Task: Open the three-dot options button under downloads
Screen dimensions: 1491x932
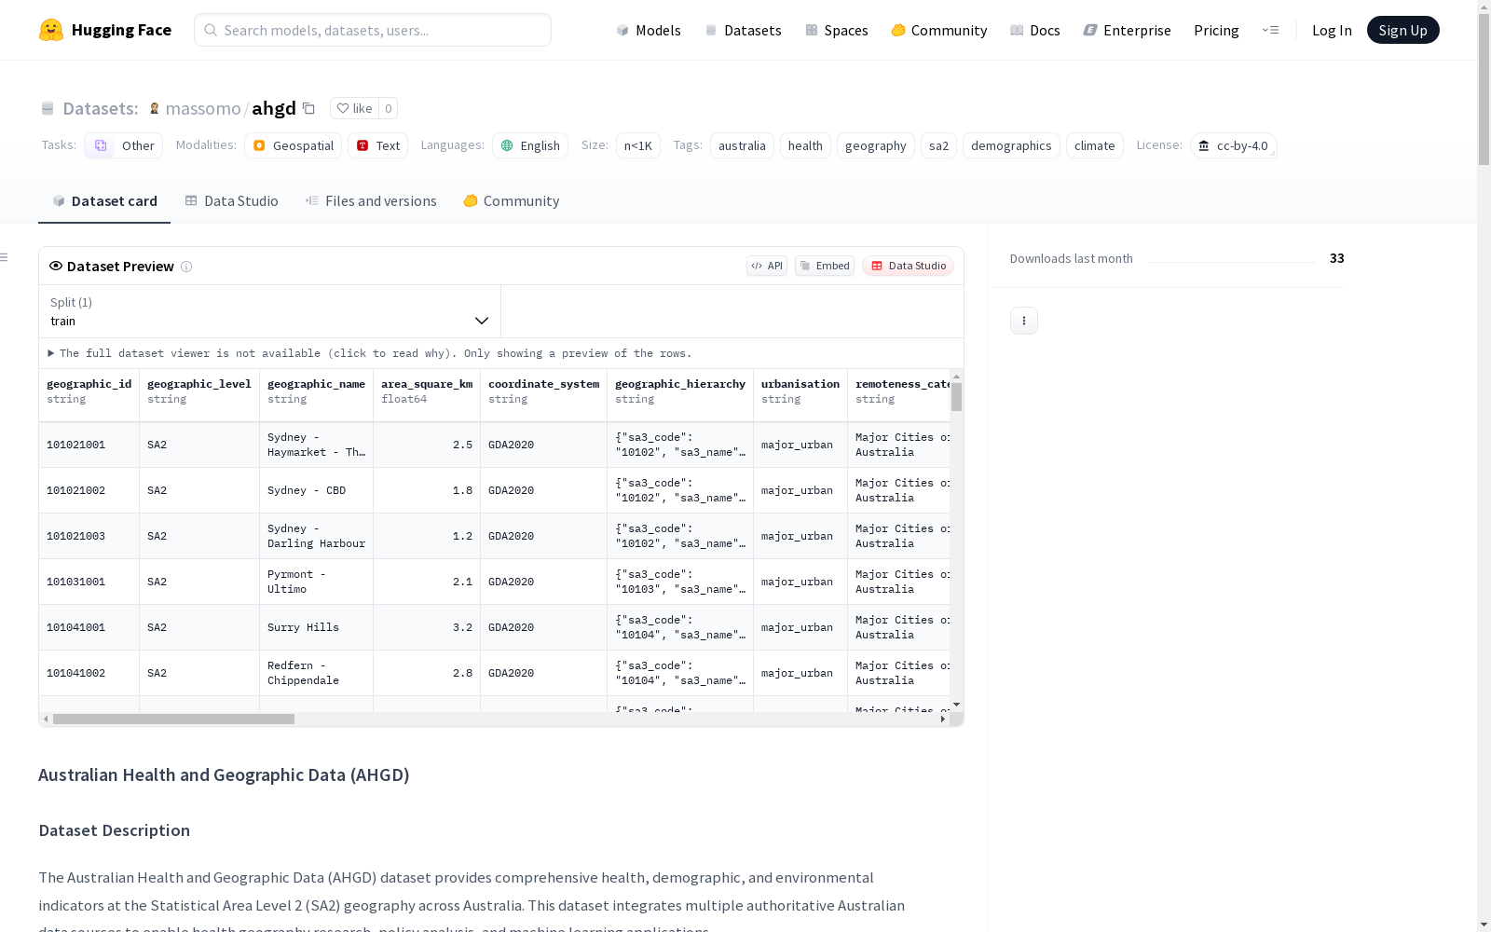Action: click(1024, 321)
